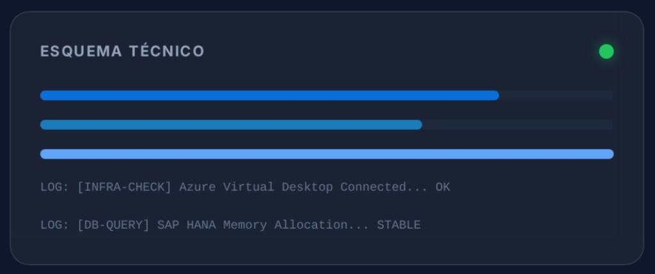Click the word Desktop in the Azure log line

tap(307, 188)
